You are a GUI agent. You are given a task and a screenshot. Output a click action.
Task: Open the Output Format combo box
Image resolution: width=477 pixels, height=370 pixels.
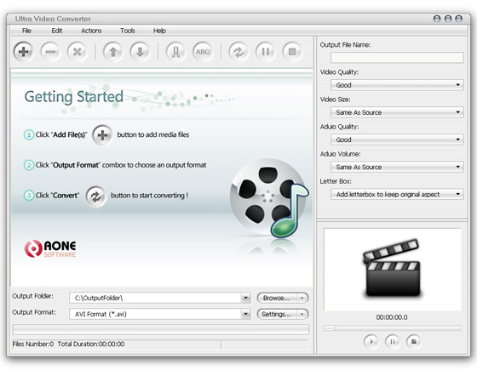pos(160,314)
